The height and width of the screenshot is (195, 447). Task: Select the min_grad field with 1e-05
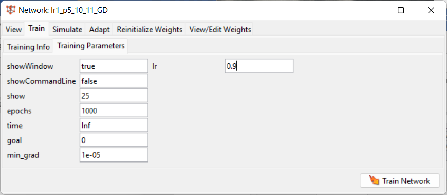pos(114,155)
